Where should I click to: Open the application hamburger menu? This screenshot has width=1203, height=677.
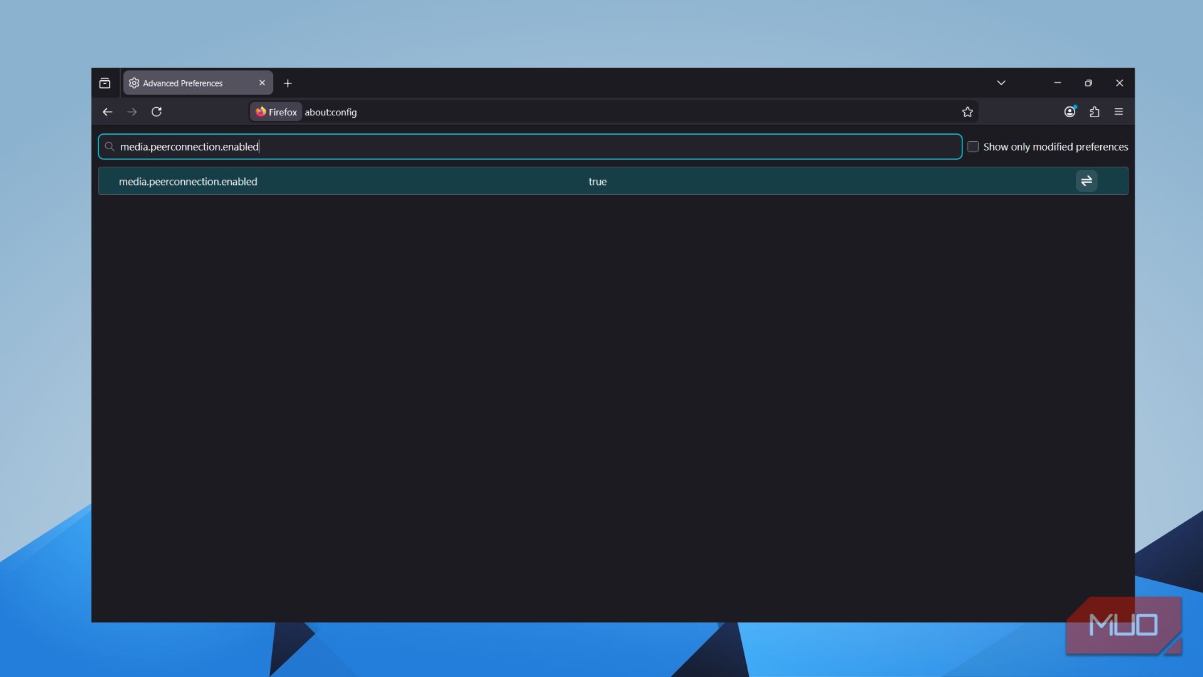pyautogui.click(x=1118, y=112)
